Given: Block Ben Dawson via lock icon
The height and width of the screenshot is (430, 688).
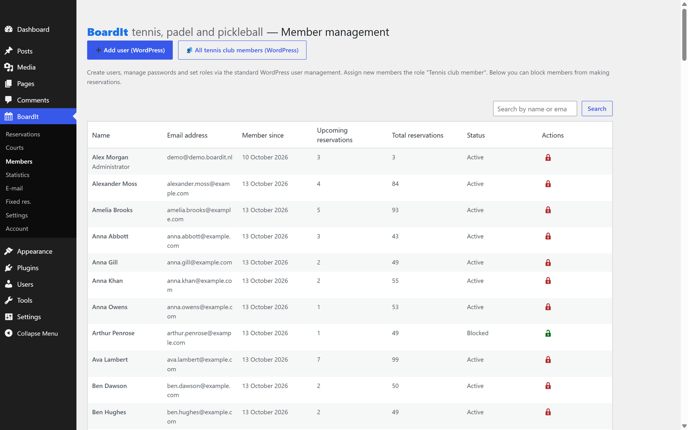Looking at the screenshot, I should [548, 386].
